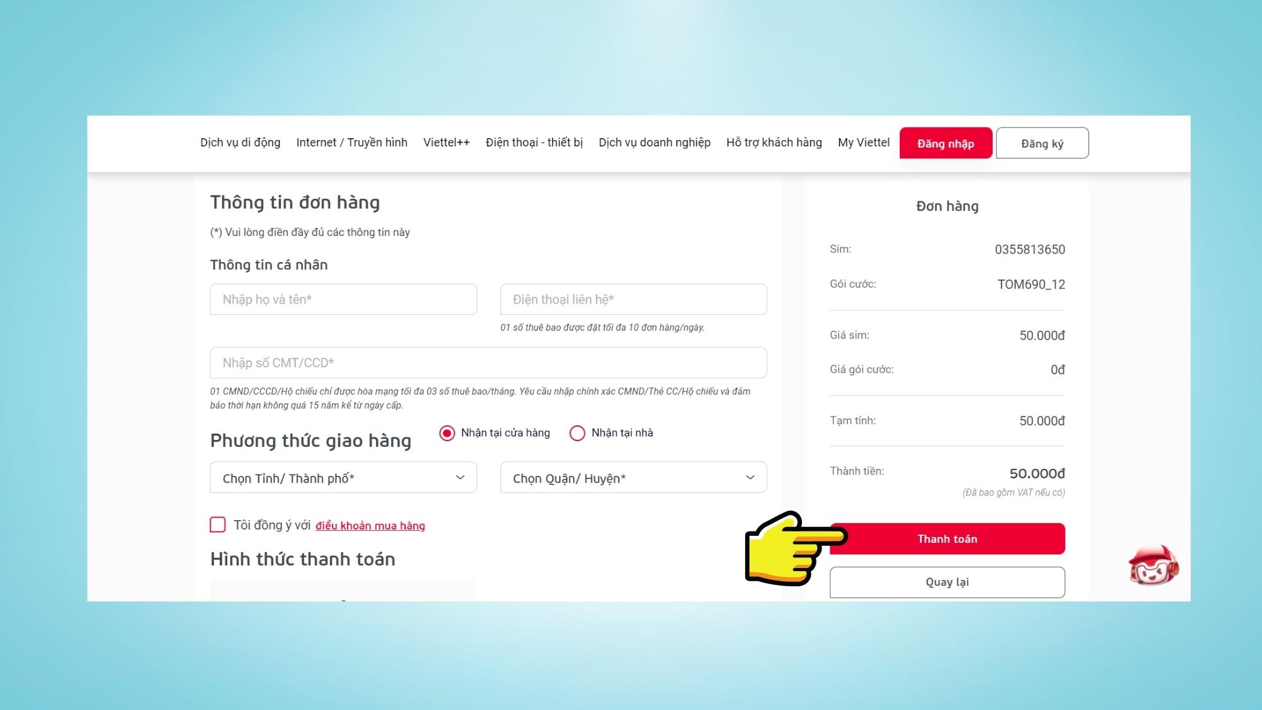Image resolution: width=1262 pixels, height=710 pixels.
Task: Open 'Điện thoại - thiết bị' menu
Action: pyautogui.click(x=534, y=143)
